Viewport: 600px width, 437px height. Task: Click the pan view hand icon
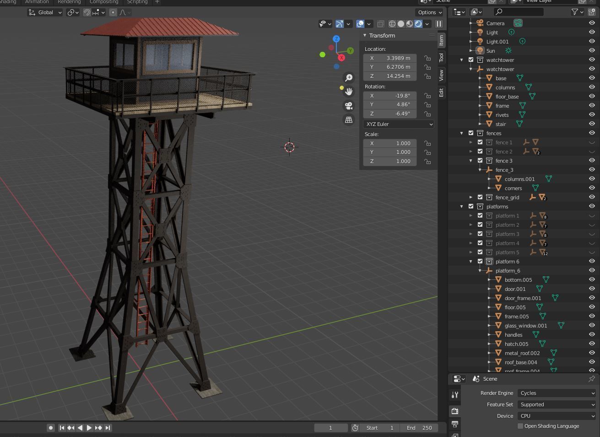click(x=349, y=92)
